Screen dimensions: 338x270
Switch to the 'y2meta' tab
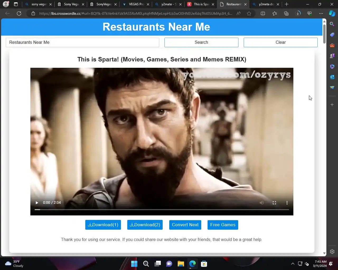point(266,4)
